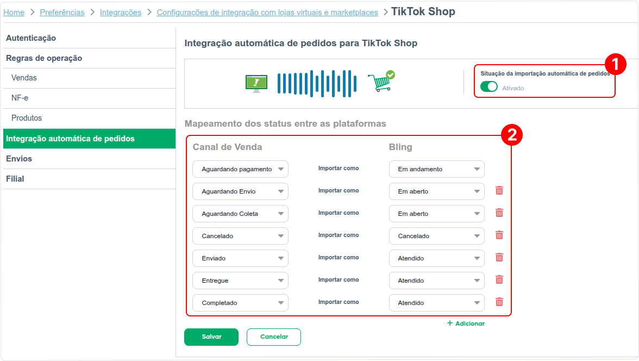The height and width of the screenshot is (361, 639).
Task: Open the Envios section
Action: pos(89,159)
